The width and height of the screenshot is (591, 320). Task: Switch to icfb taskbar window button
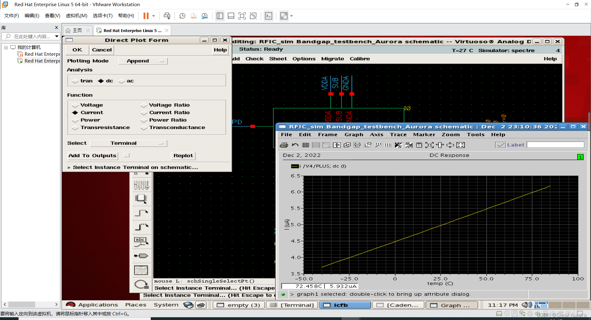coord(345,305)
